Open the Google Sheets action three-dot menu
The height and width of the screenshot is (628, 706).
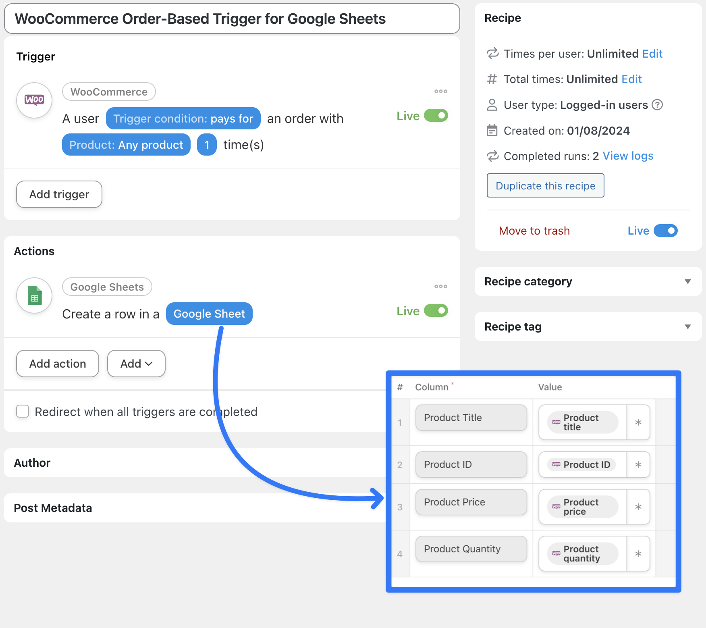(x=440, y=287)
